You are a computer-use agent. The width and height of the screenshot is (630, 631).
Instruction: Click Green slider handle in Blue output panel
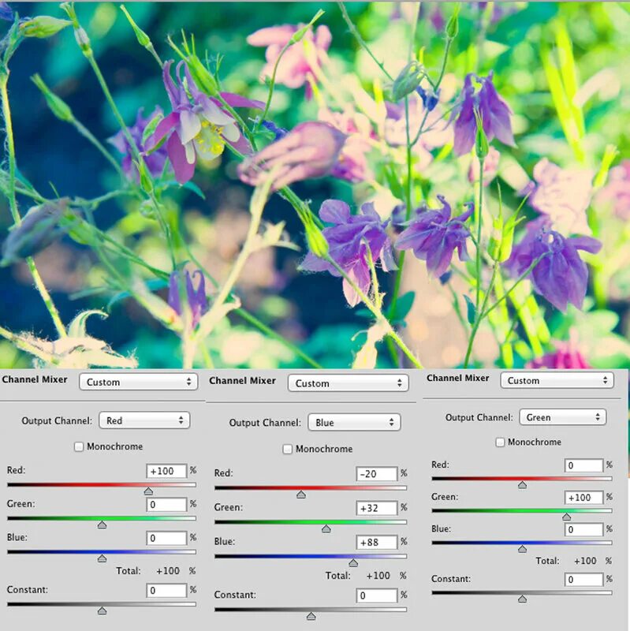coord(326,528)
